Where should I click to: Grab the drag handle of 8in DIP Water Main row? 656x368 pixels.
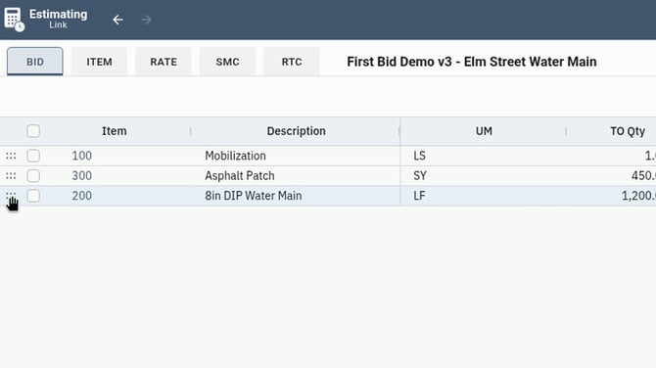coord(11,195)
